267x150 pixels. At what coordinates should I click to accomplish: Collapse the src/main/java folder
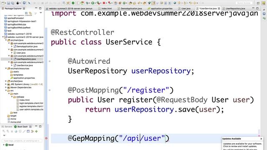coord(6,40)
